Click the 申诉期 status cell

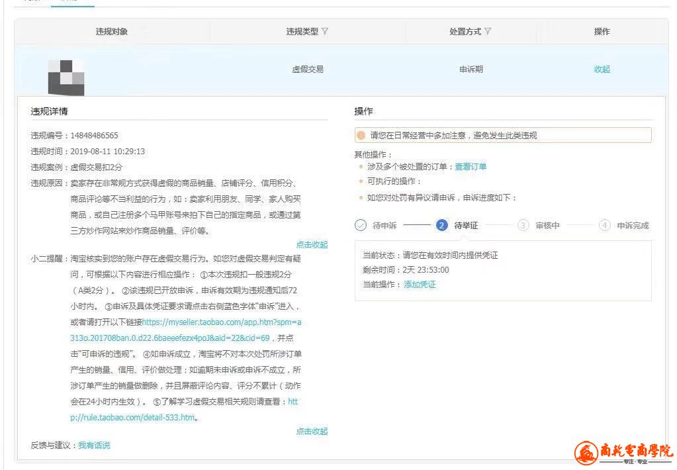pyautogui.click(x=471, y=69)
